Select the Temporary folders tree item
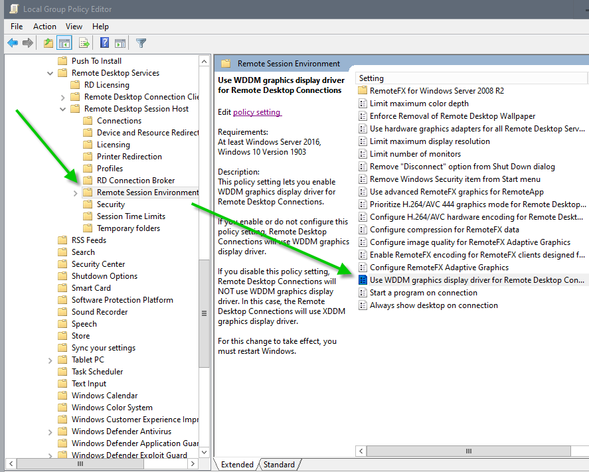Screen dimensions: 589x472 click(x=128, y=228)
